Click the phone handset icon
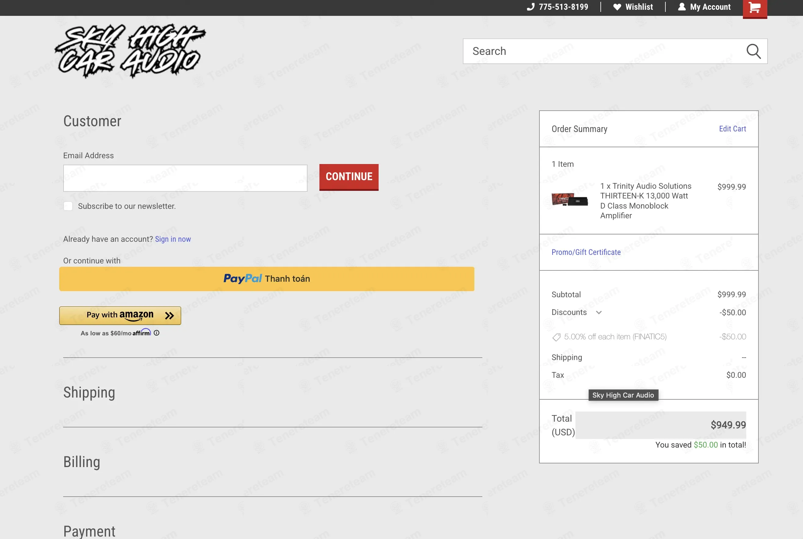 [x=531, y=7]
